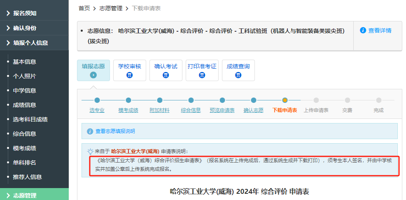
Task: Collapse the 填报个人信息 sidebar section
Action: pyautogui.click(x=34, y=43)
